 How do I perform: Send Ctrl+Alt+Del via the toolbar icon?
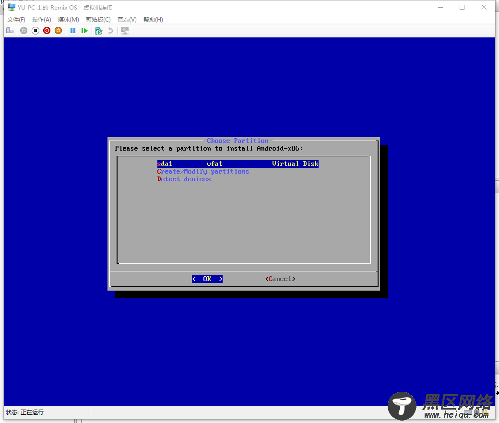[10, 31]
